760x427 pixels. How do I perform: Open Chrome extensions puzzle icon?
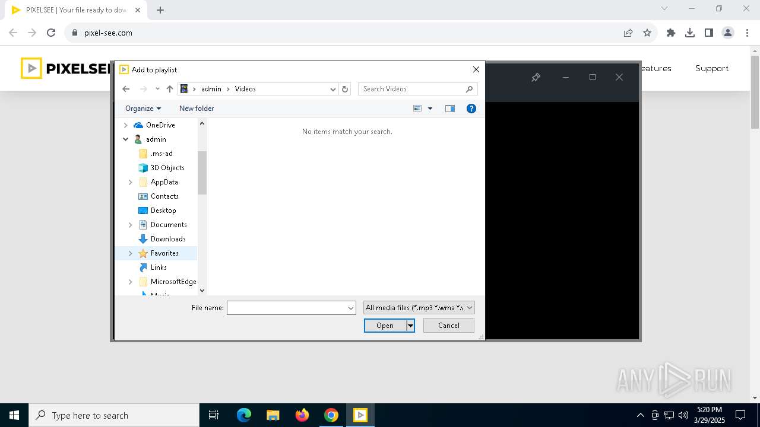tap(671, 33)
